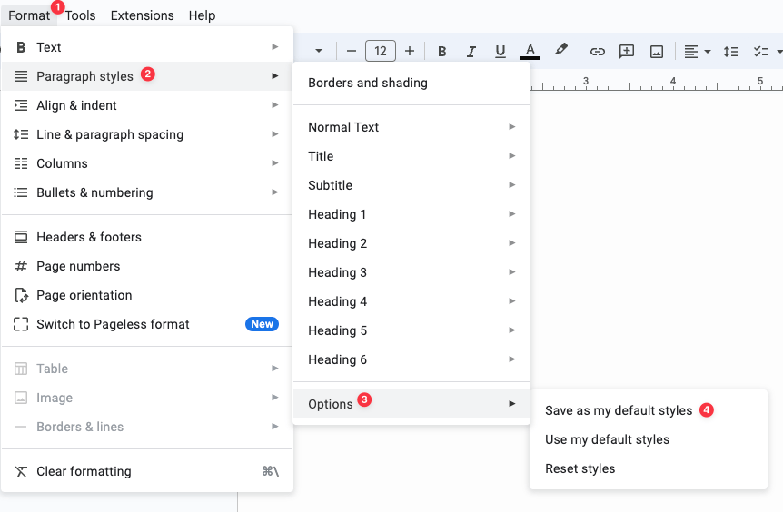Toggle underline formatting in toolbar

pos(501,52)
